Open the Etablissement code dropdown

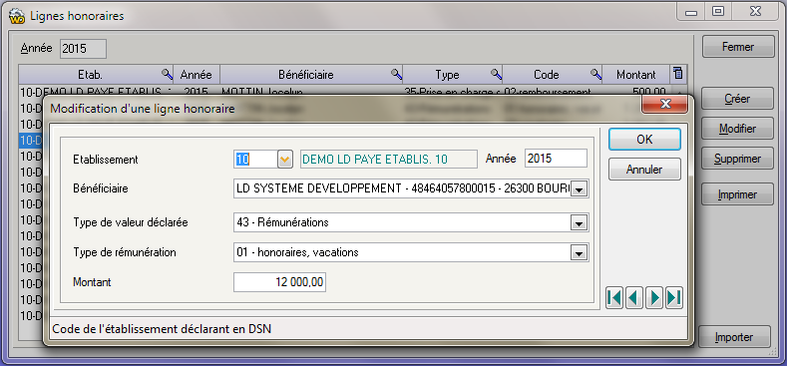[284, 160]
